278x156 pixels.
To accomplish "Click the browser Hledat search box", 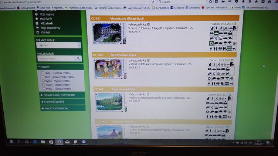I will (182, 2).
